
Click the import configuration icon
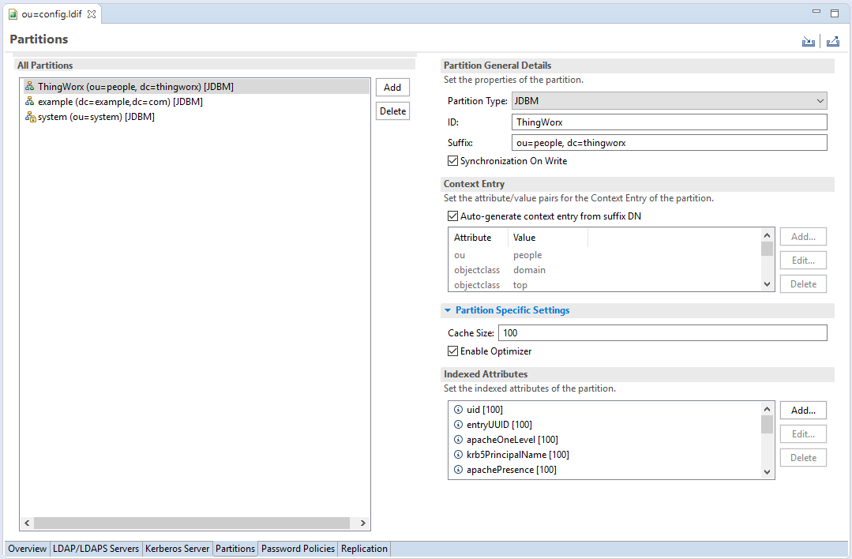point(808,40)
